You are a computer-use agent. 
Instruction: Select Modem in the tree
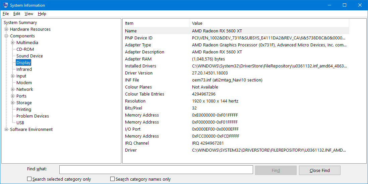tap(24, 82)
